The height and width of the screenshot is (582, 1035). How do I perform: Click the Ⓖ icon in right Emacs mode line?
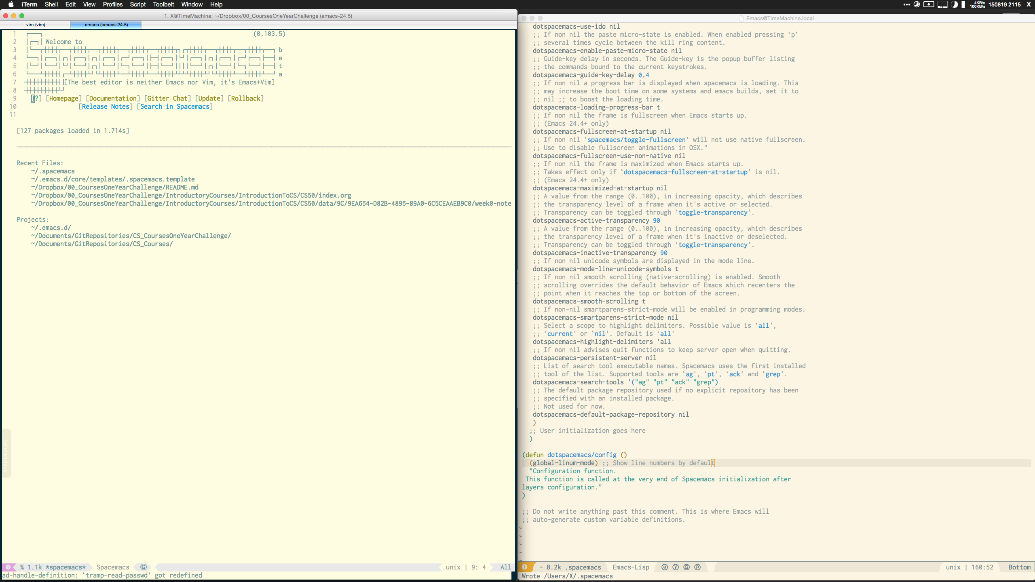coord(686,567)
